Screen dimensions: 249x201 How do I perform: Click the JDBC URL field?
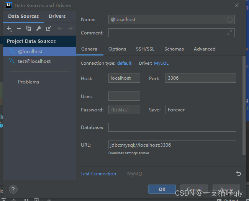click(x=172, y=145)
